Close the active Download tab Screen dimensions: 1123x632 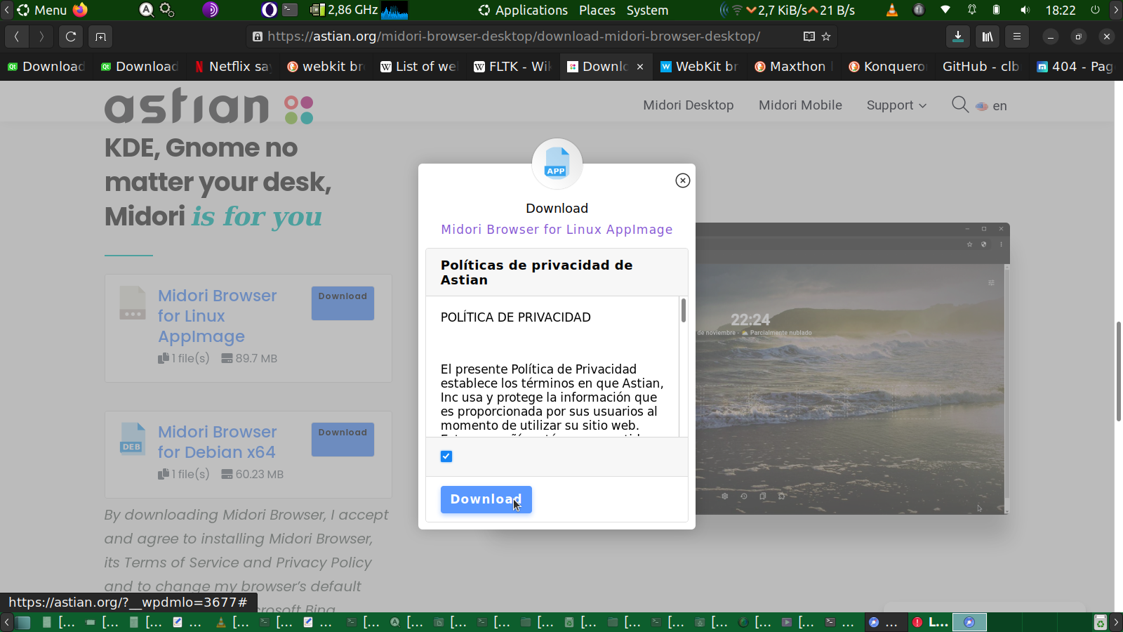640,67
